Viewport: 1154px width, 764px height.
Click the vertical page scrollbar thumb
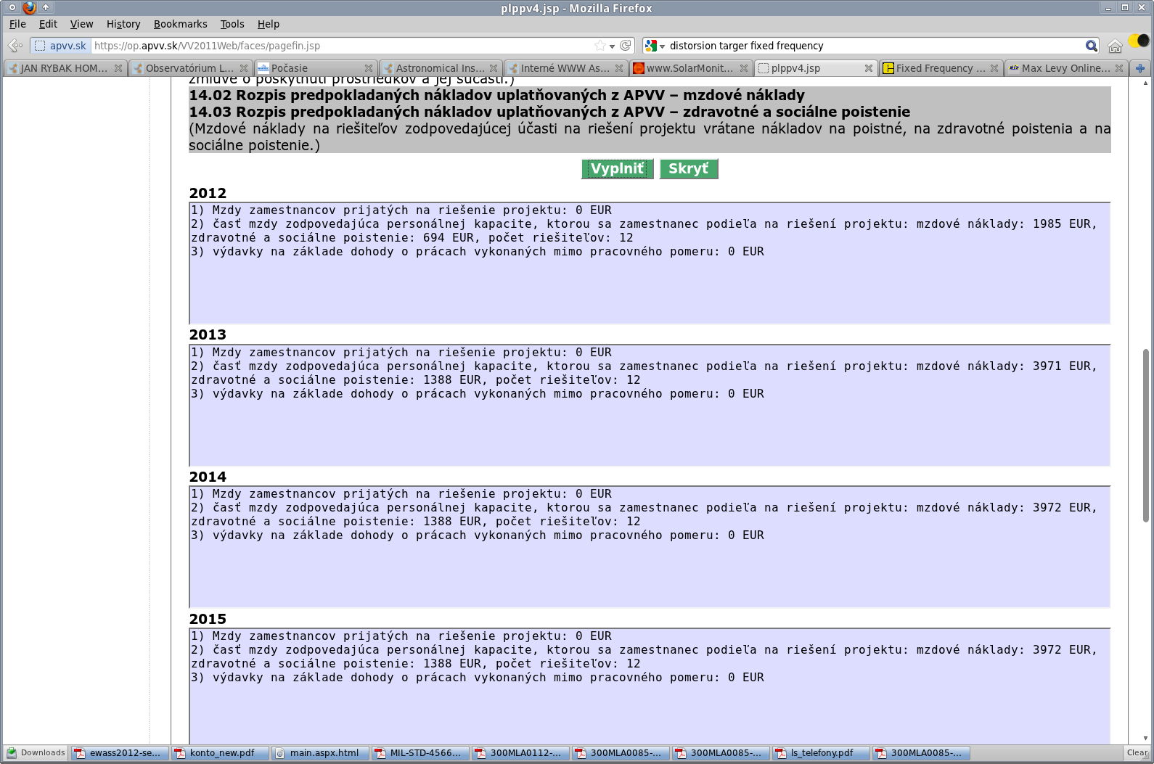point(1146,435)
